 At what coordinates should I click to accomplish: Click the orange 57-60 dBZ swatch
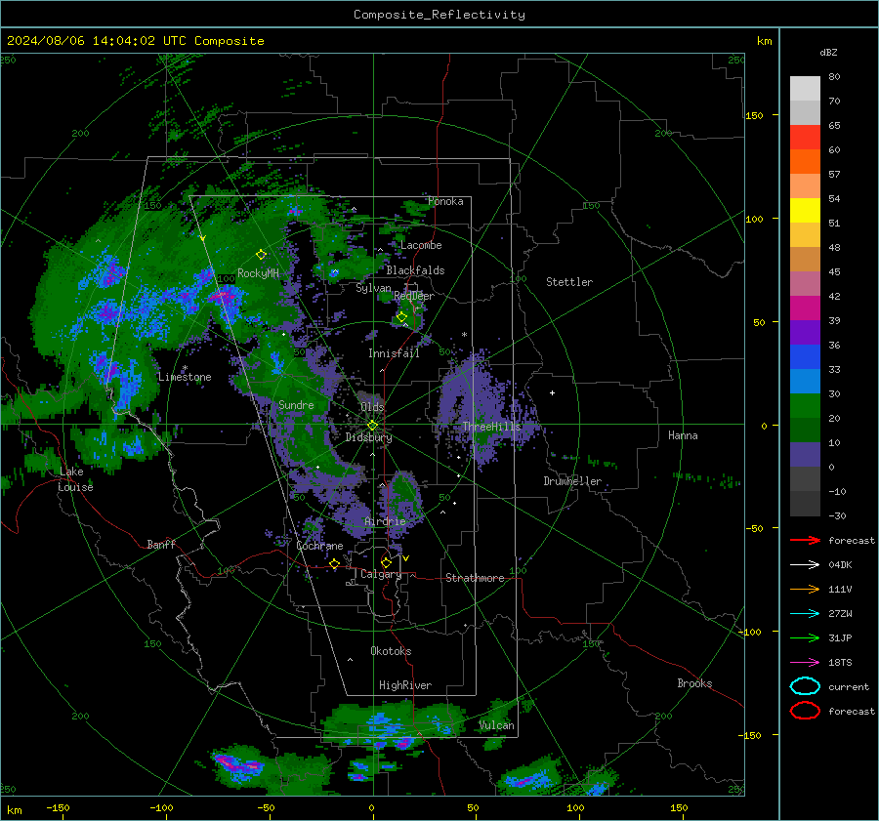tap(805, 161)
